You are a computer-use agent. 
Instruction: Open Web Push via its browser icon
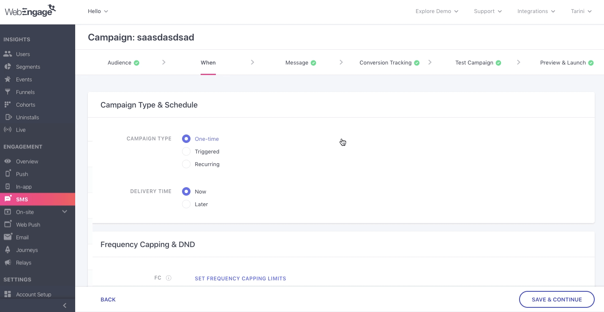pyautogui.click(x=8, y=224)
